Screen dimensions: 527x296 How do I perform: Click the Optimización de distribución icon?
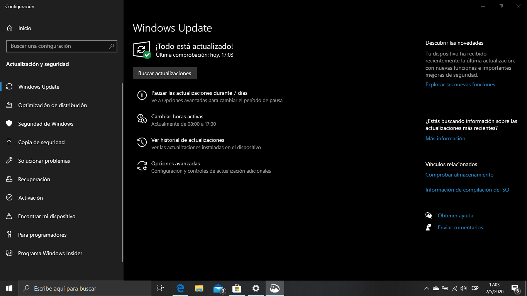point(10,105)
